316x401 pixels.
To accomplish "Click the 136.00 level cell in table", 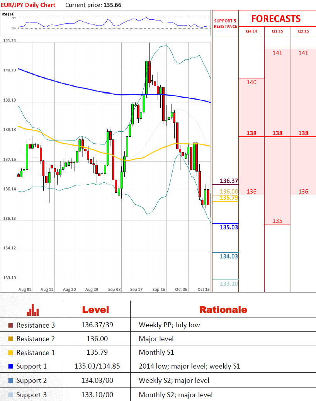I will coord(97,338).
